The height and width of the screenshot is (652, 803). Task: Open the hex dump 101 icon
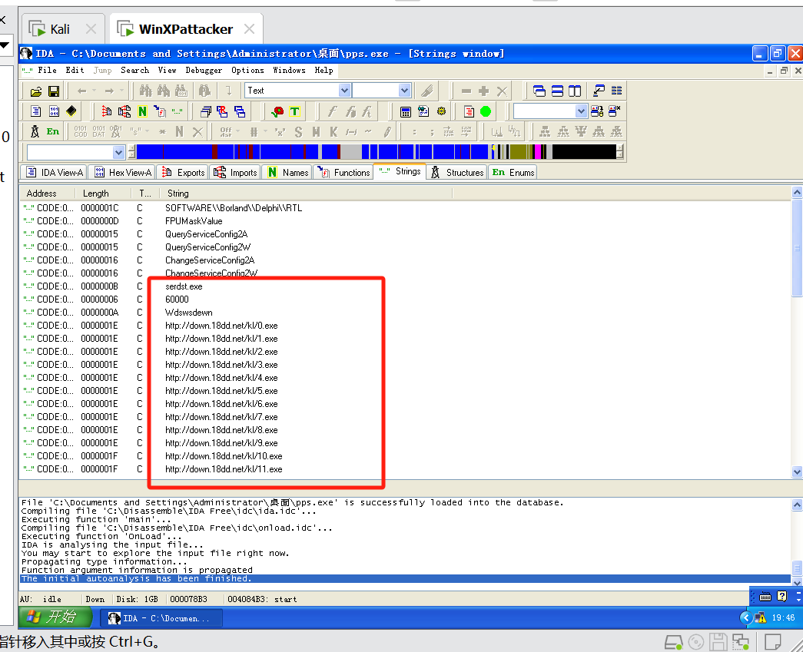(54, 111)
